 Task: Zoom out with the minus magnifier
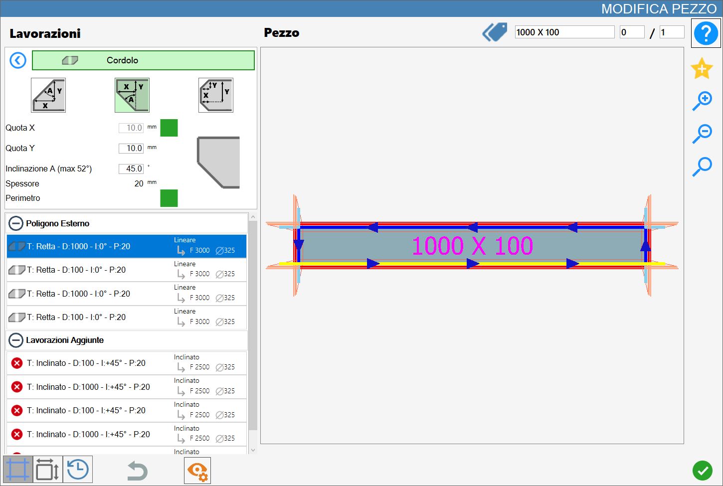(x=702, y=134)
